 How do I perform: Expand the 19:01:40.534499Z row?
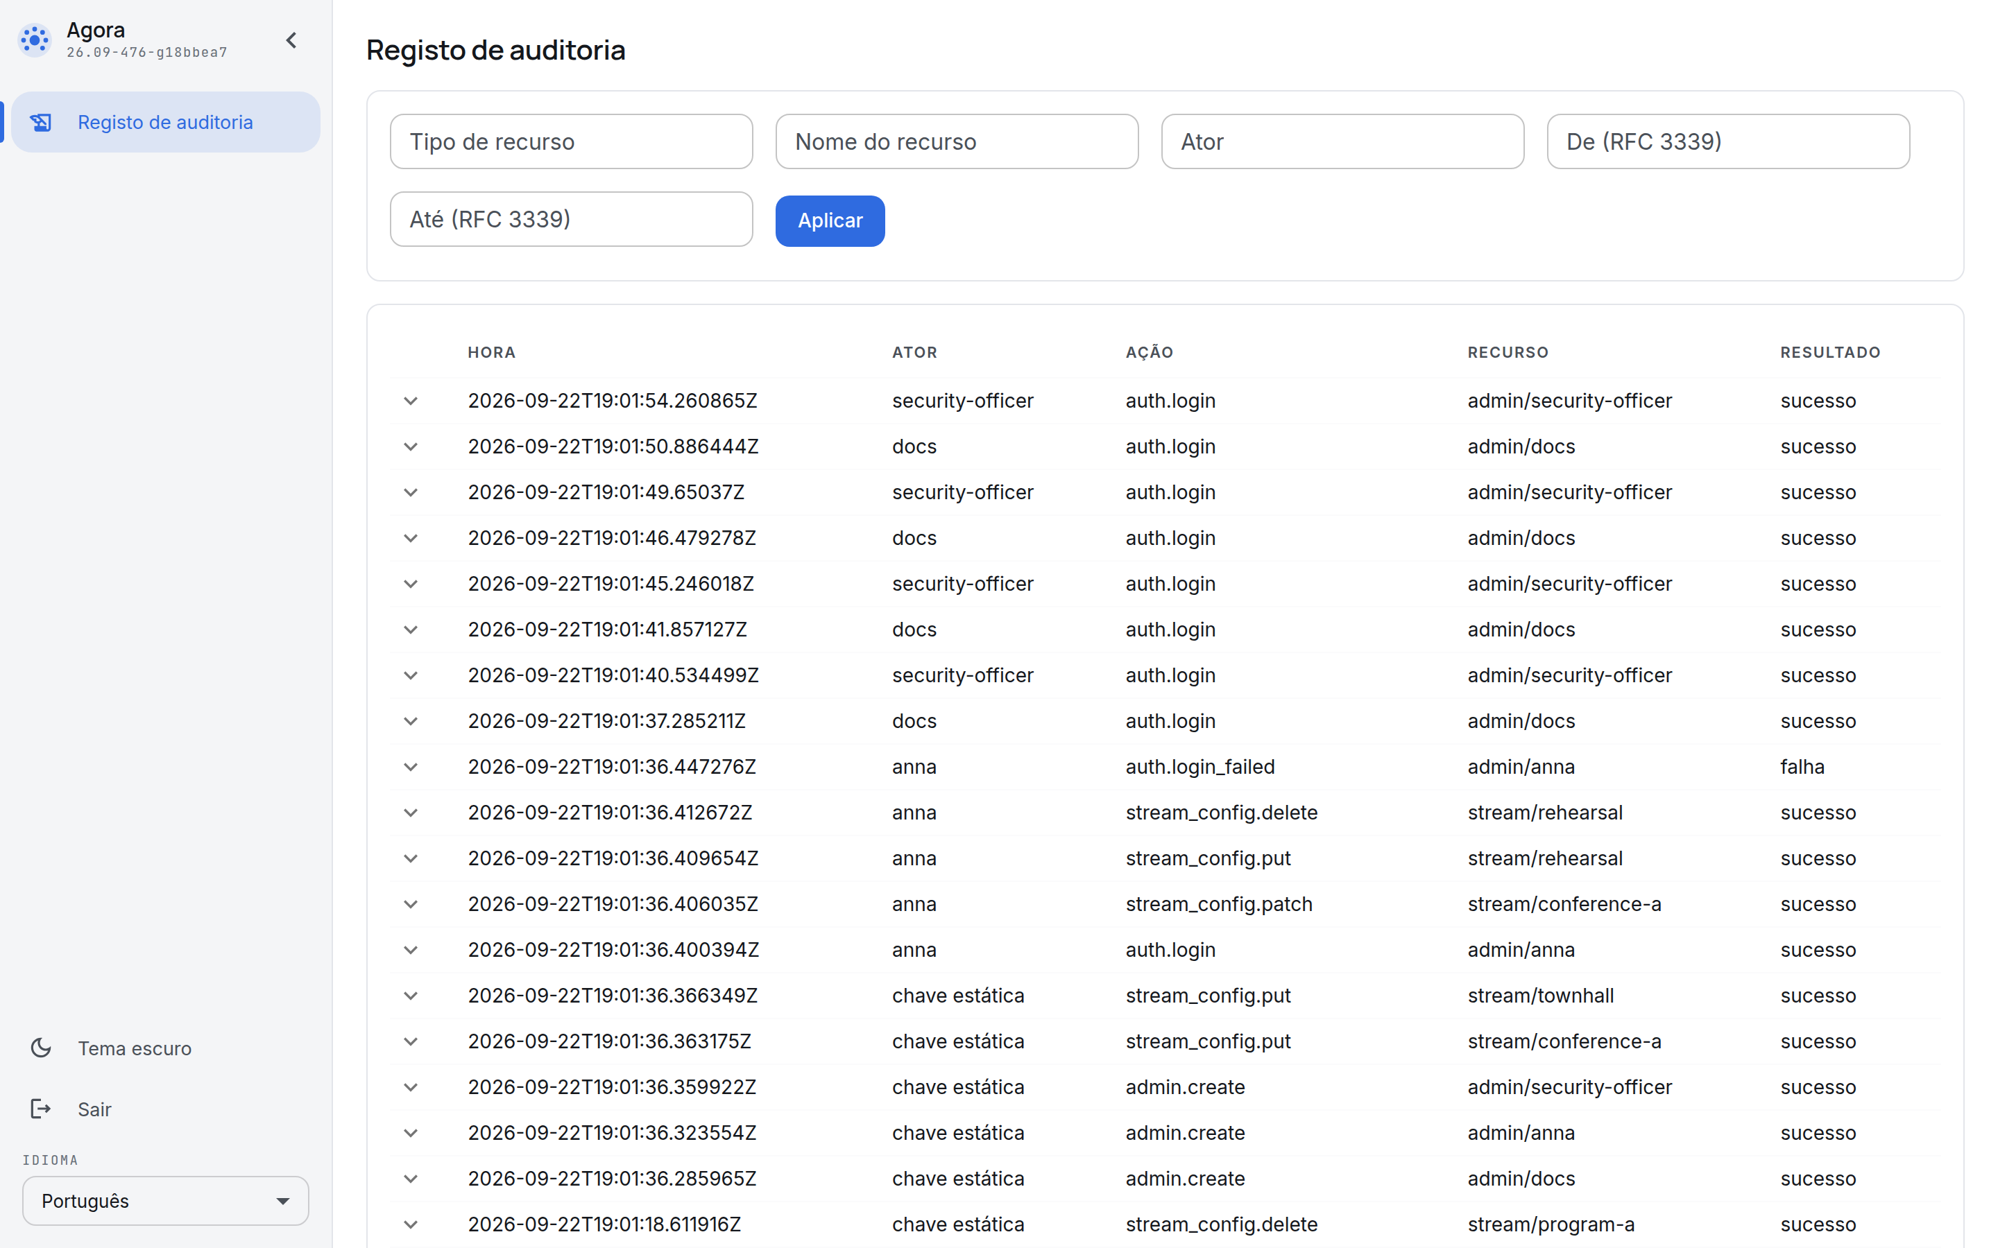tap(410, 676)
